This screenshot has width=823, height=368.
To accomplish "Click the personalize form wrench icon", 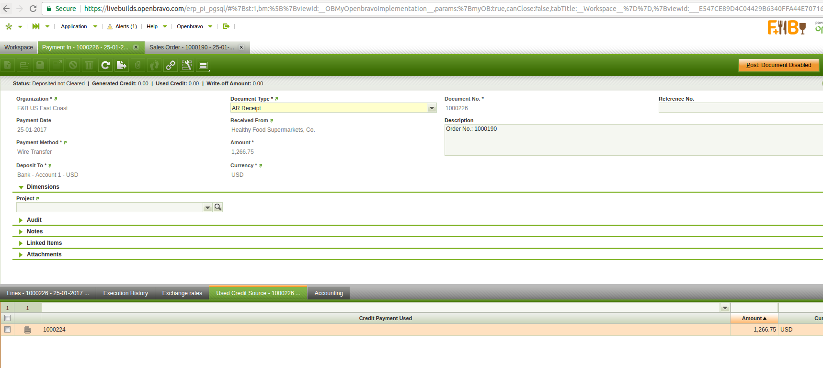I will [x=187, y=65].
